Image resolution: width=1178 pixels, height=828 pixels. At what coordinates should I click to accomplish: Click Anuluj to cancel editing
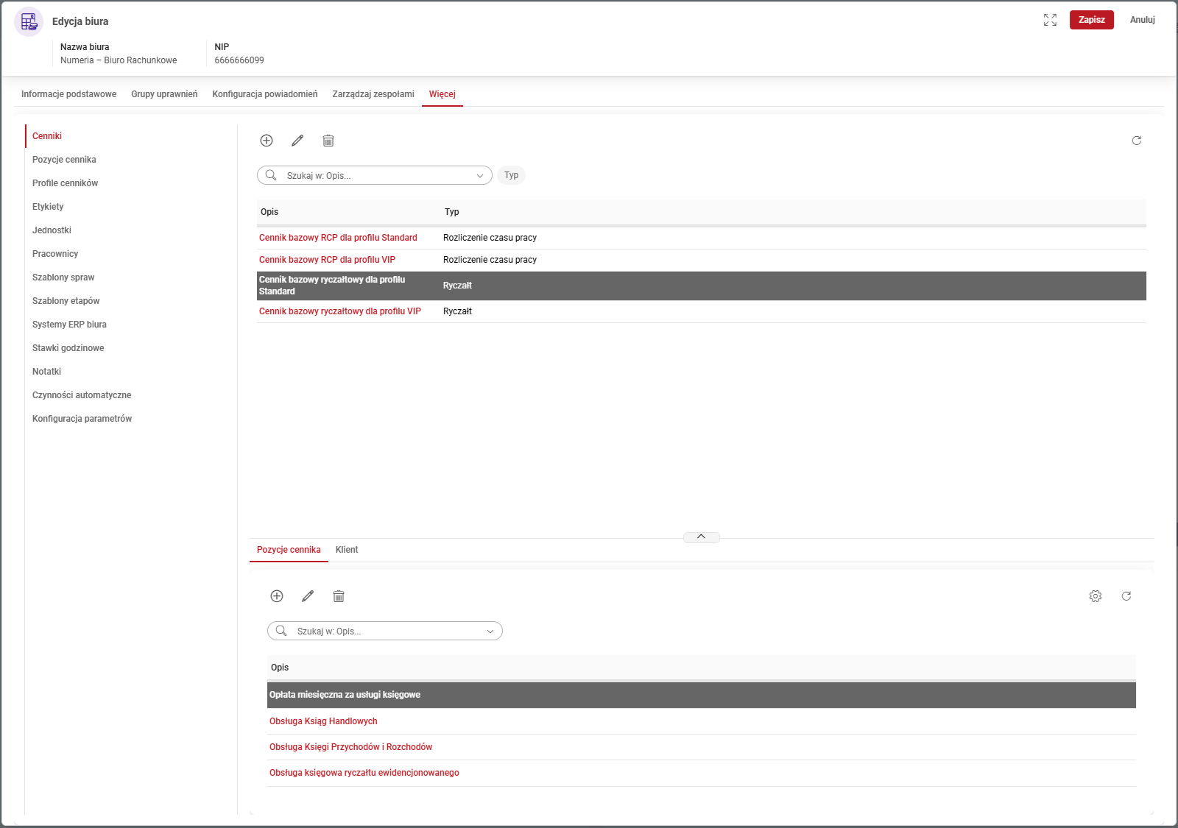1142,20
